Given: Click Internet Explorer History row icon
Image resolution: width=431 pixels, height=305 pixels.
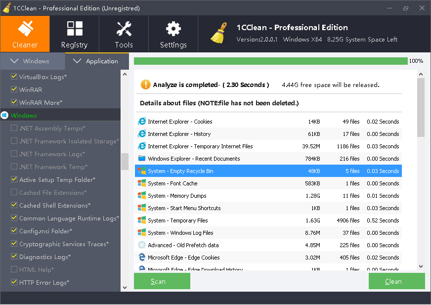Looking at the screenshot, I should (x=142, y=133).
